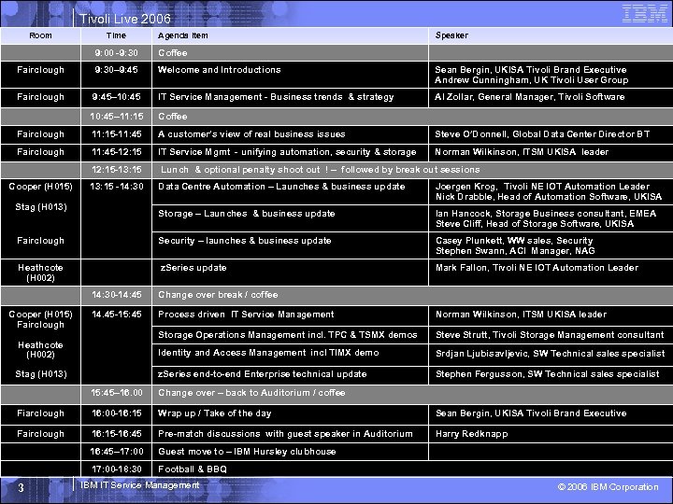Select 'Steve Strutt, Tivoli Storage Management consultant'
The width and height of the screenshot is (673, 504).
coord(550,335)
